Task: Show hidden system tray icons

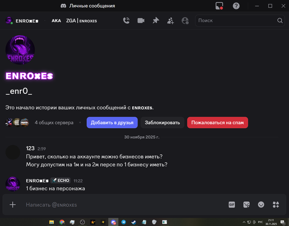Action: click(244, 222)
